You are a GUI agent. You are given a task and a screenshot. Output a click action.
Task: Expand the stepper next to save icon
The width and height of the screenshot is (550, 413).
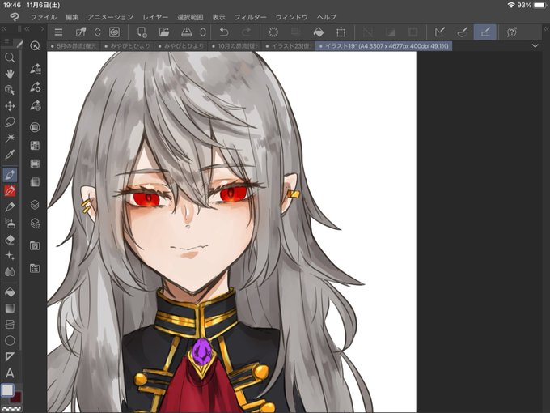point(203,32)
